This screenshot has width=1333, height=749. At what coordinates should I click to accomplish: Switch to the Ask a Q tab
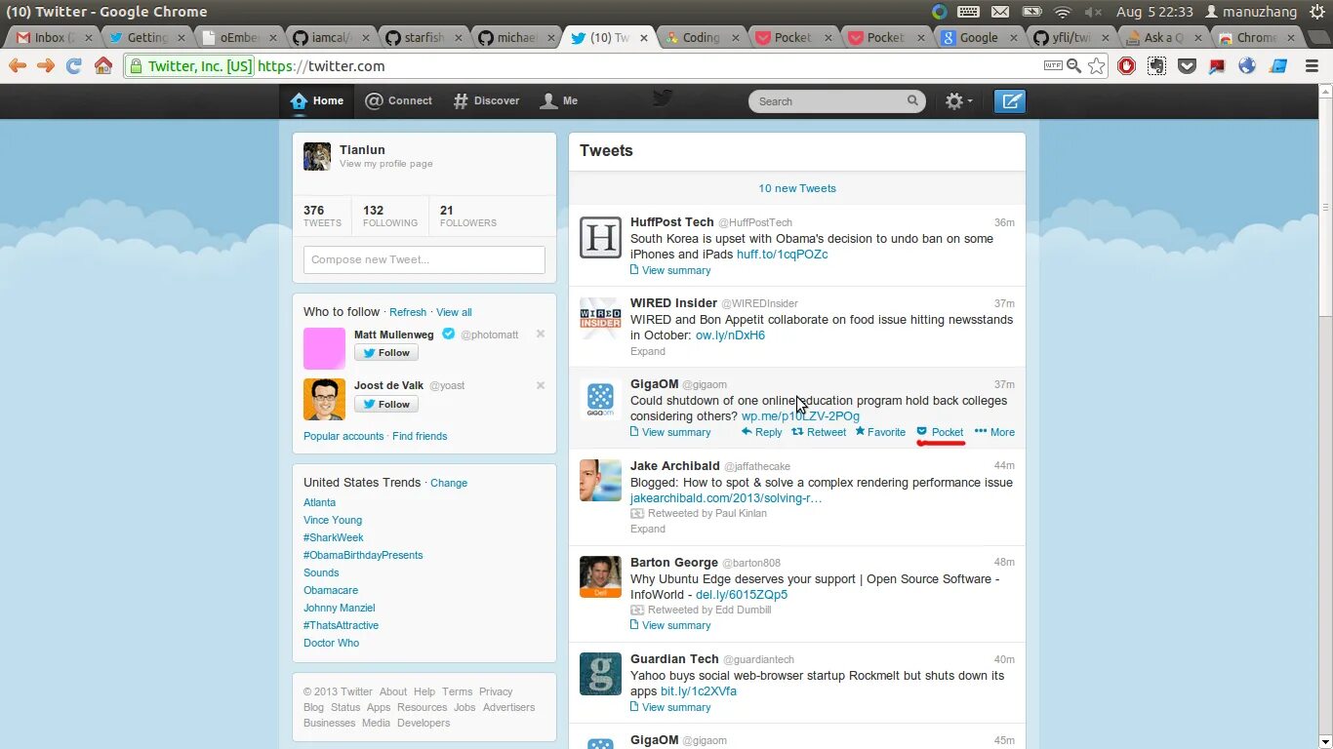coord(1164,38)
